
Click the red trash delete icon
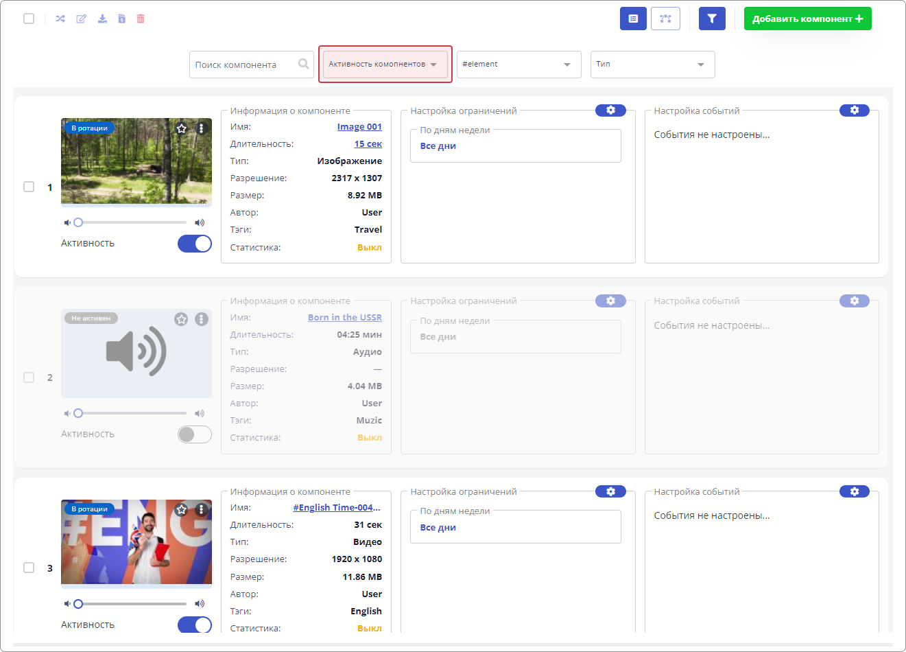[x=141, y=19]
